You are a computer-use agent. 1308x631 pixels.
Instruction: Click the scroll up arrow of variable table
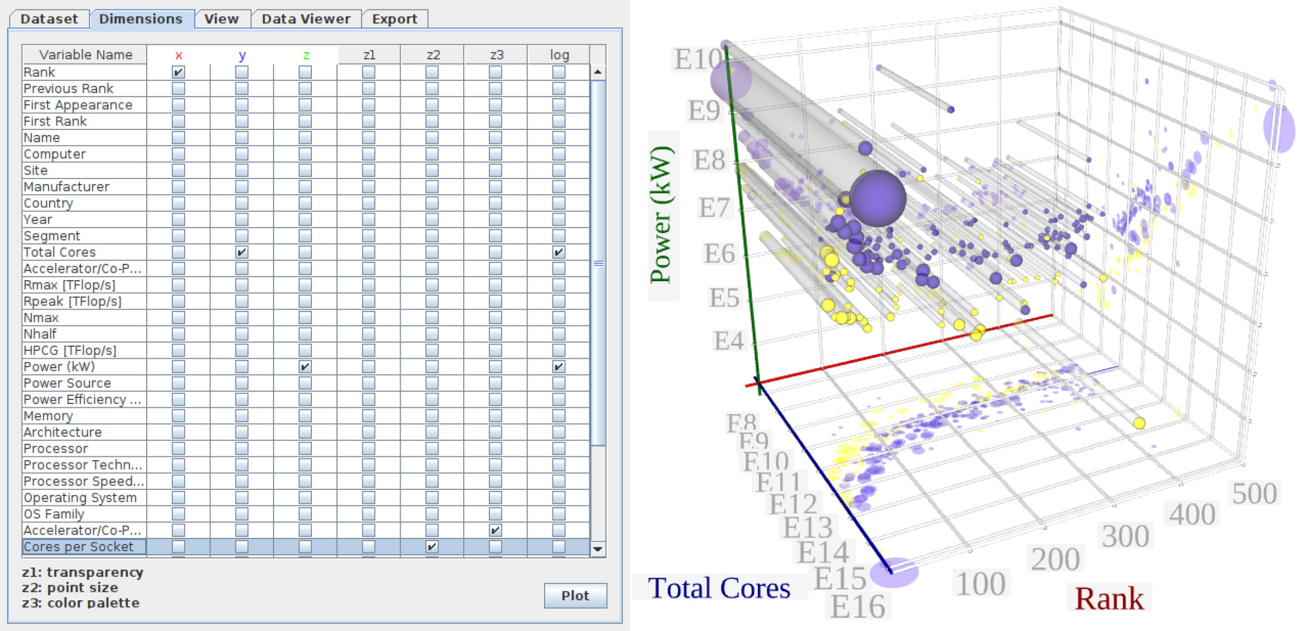(x=598, y=72)
